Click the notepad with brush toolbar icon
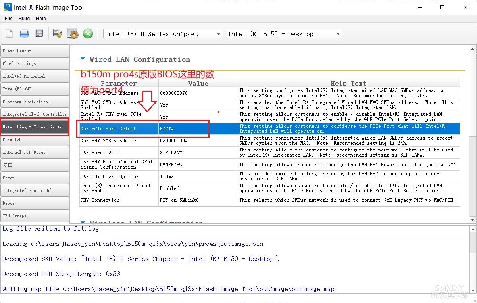This screenshot has height=303, width=477. coord(58,34)
